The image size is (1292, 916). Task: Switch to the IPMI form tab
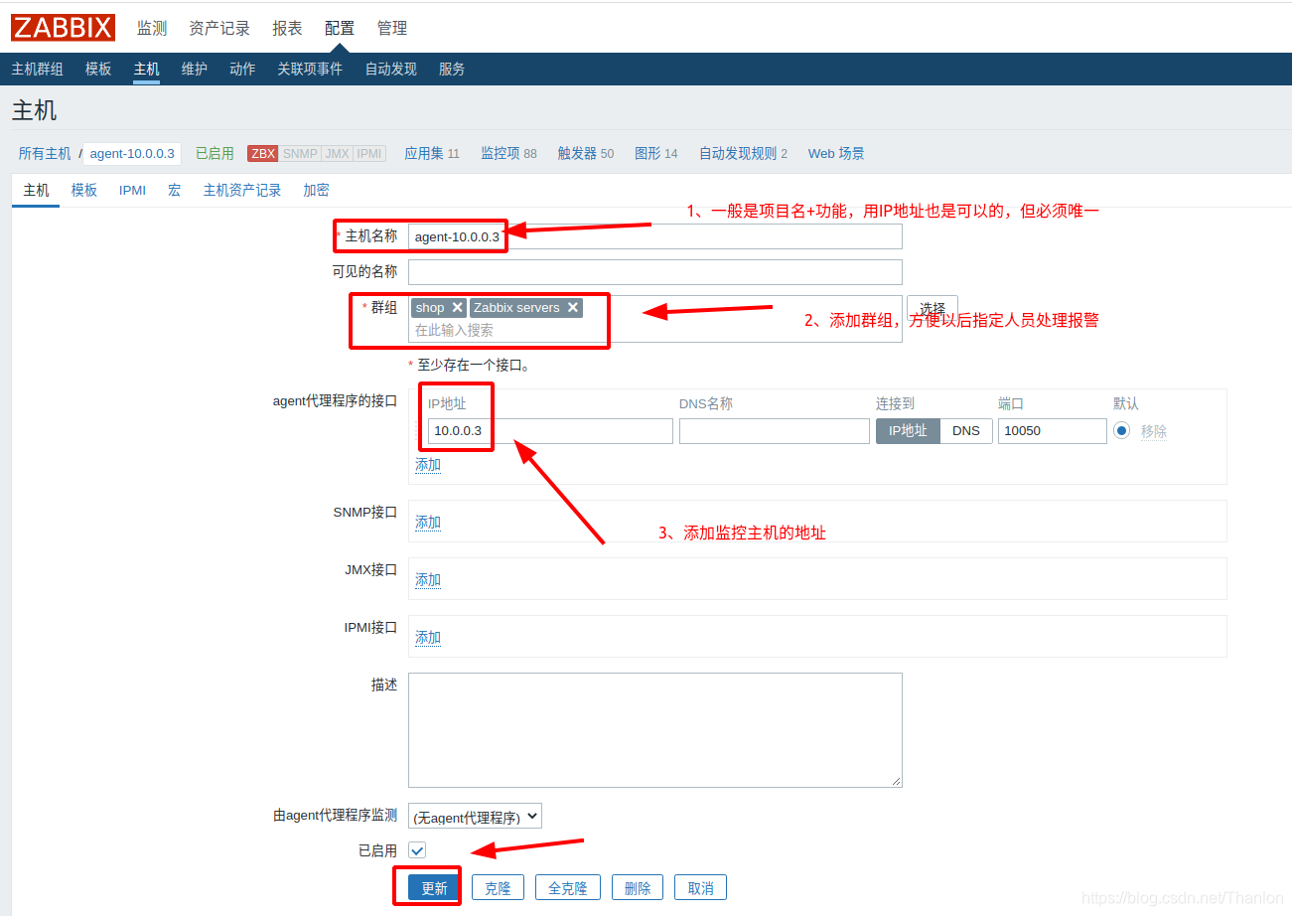click(x=132, y=190)
